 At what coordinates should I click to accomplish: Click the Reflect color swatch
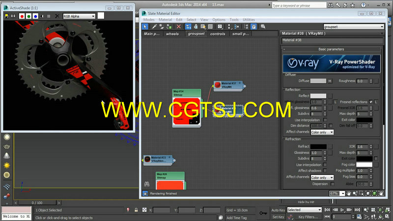pyautogui.click(x=318, y=96)
